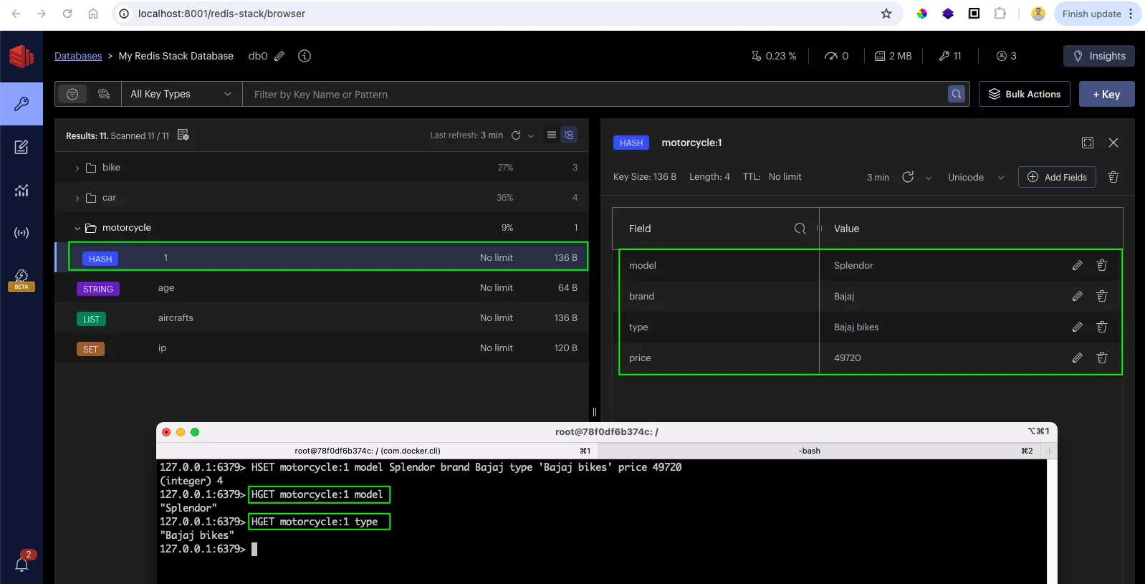Switch to search by values mode

tap(104, 94)
